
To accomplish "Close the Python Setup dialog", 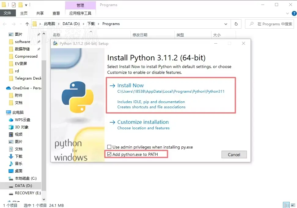I will click(x=244, y=43).
